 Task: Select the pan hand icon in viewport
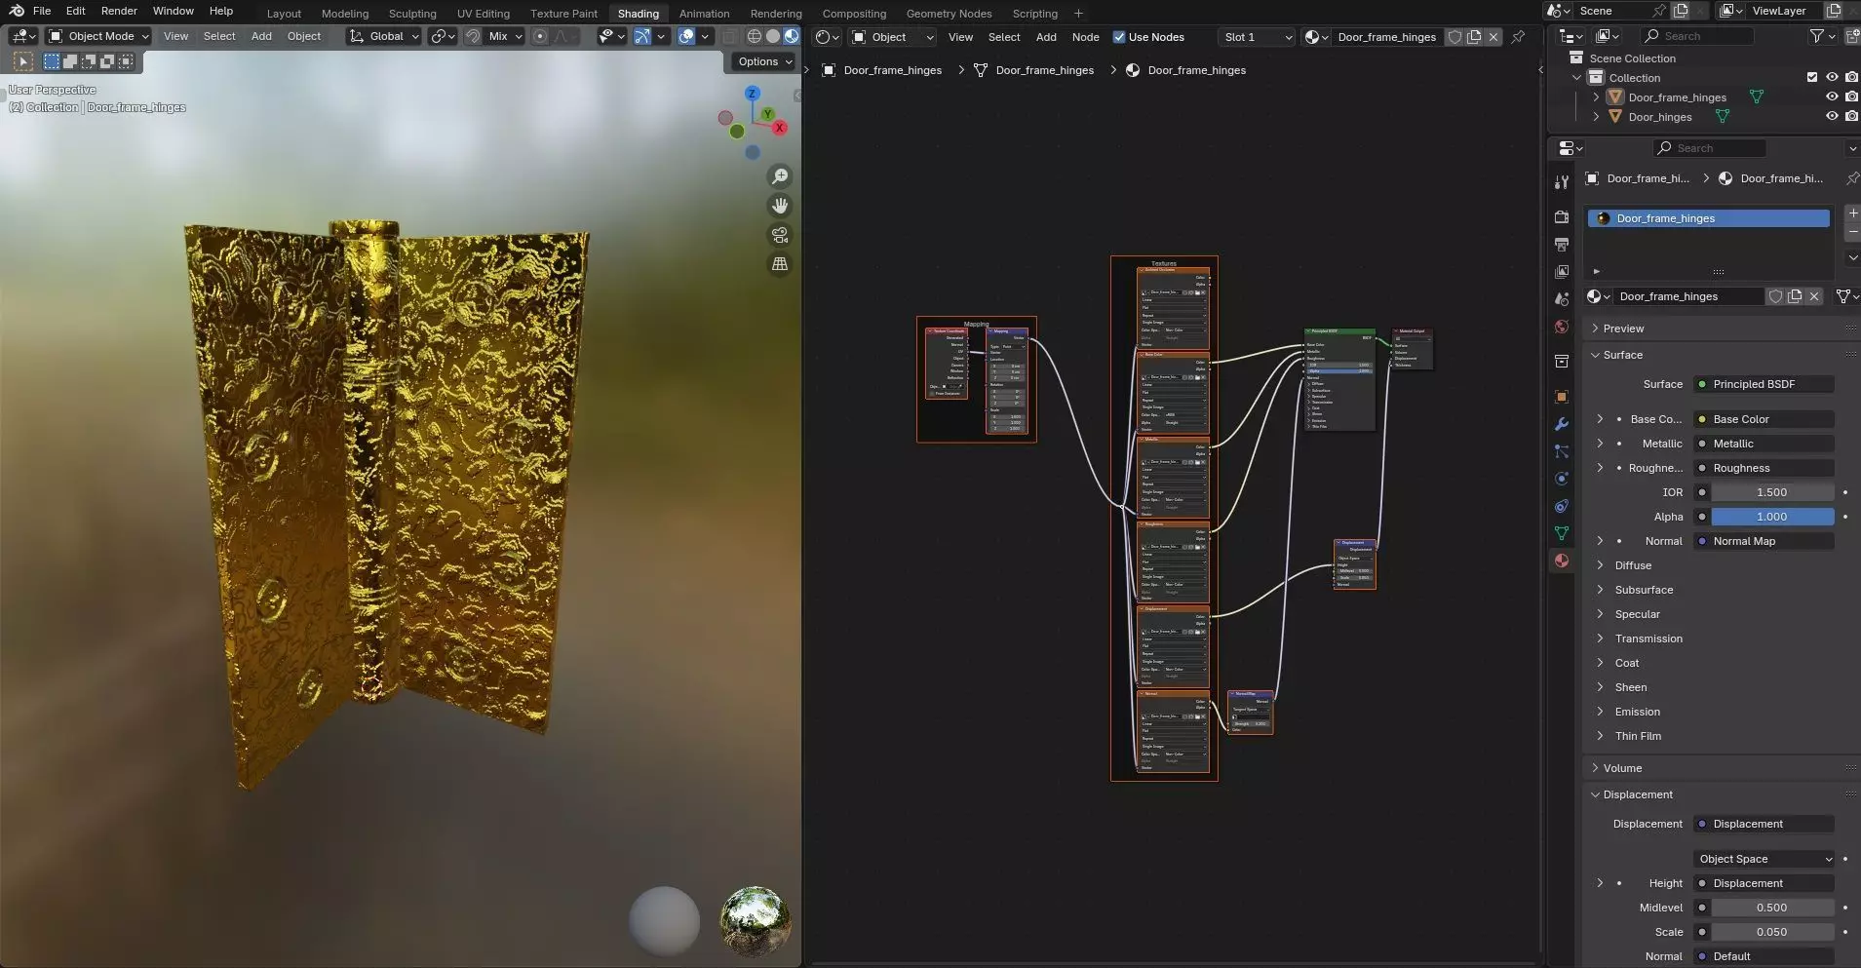[780, 206]
